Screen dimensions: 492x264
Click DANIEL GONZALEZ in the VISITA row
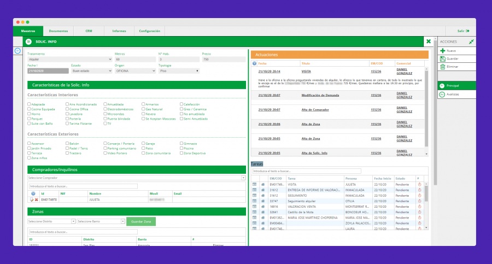tap(404, 72)
